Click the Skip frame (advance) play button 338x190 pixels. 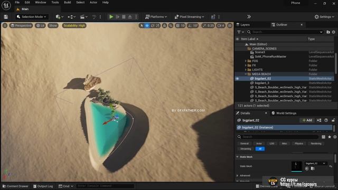(118, 17)
